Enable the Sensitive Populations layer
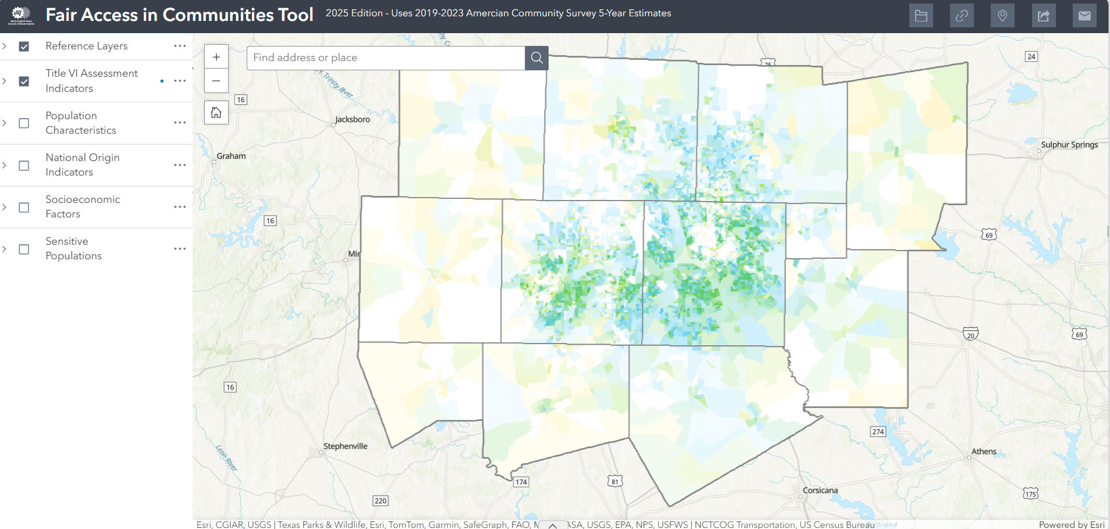The height and width of the screenshot is (529, 1110). [x=23, y=249]
